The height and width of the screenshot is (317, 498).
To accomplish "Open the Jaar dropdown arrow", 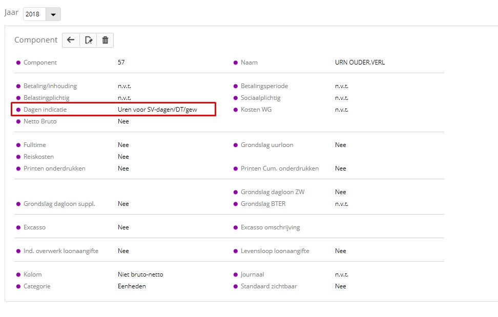I will 53,14.
